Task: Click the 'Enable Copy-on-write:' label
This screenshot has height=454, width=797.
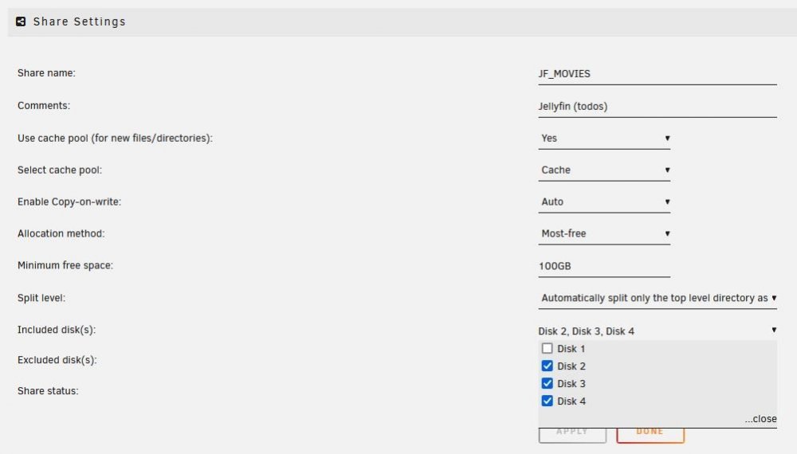Action: pyautogui.click(x=69, y=202)
